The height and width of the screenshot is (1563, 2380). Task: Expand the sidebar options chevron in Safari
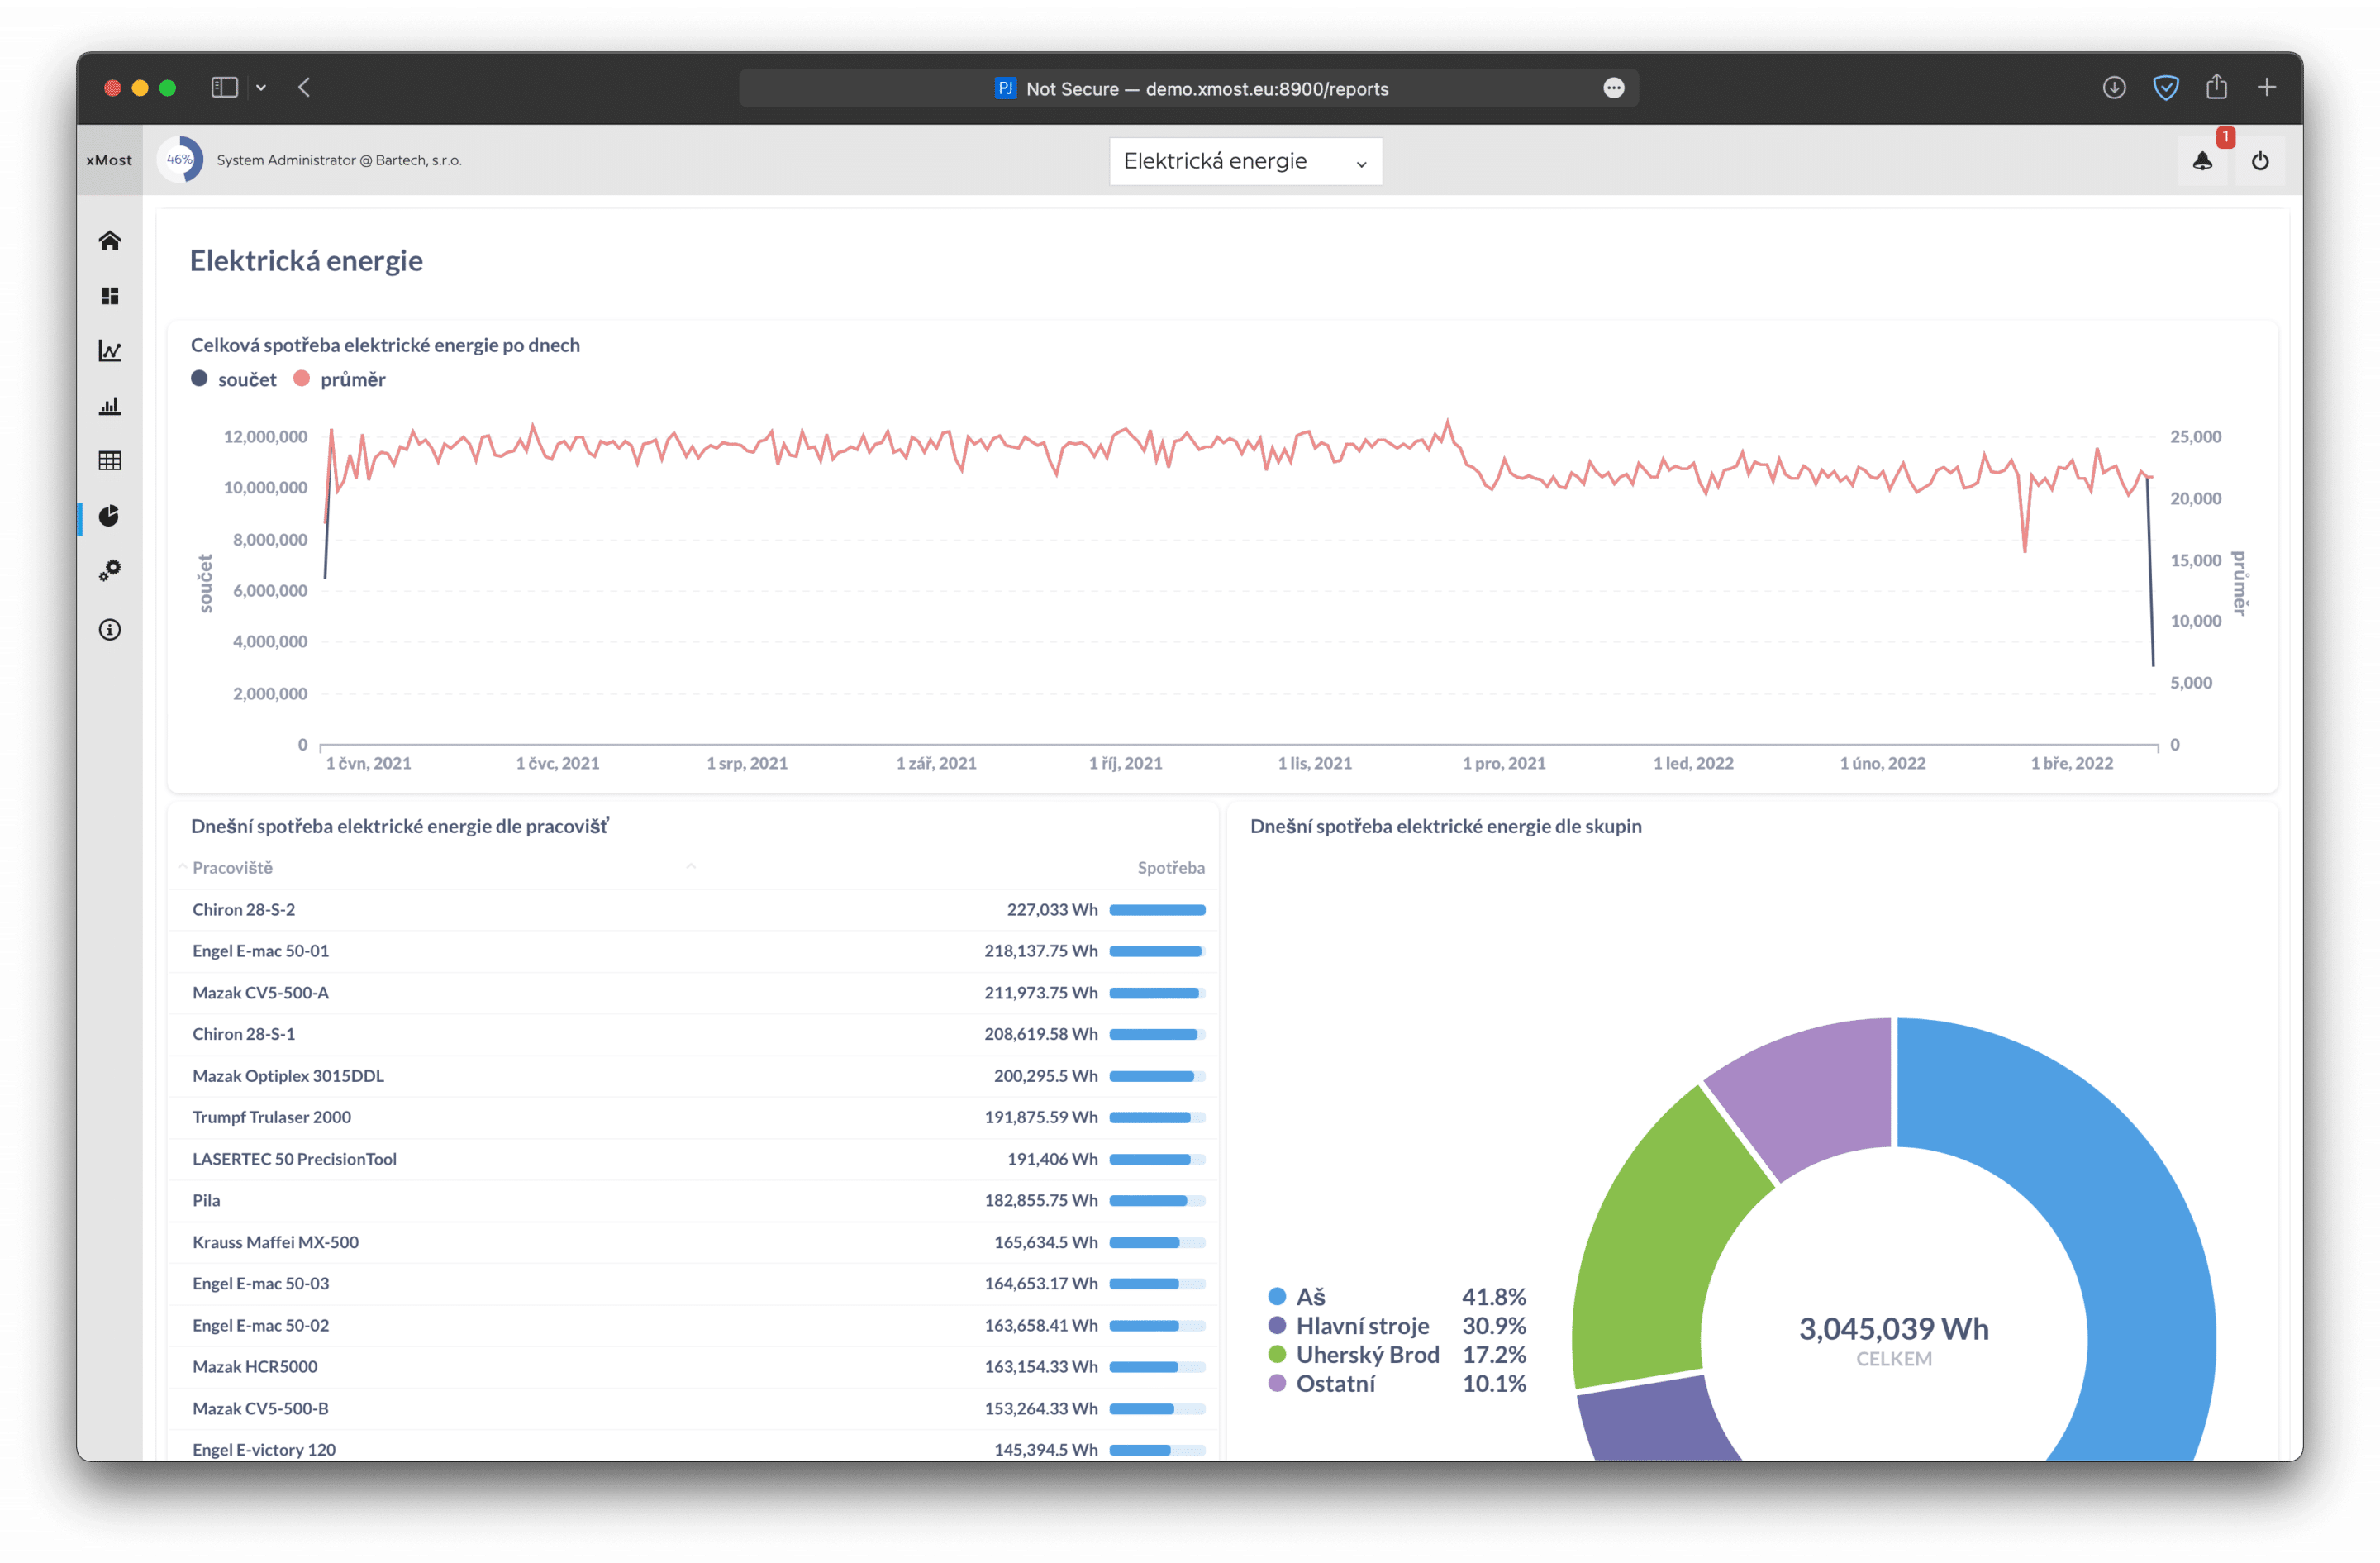261,88
